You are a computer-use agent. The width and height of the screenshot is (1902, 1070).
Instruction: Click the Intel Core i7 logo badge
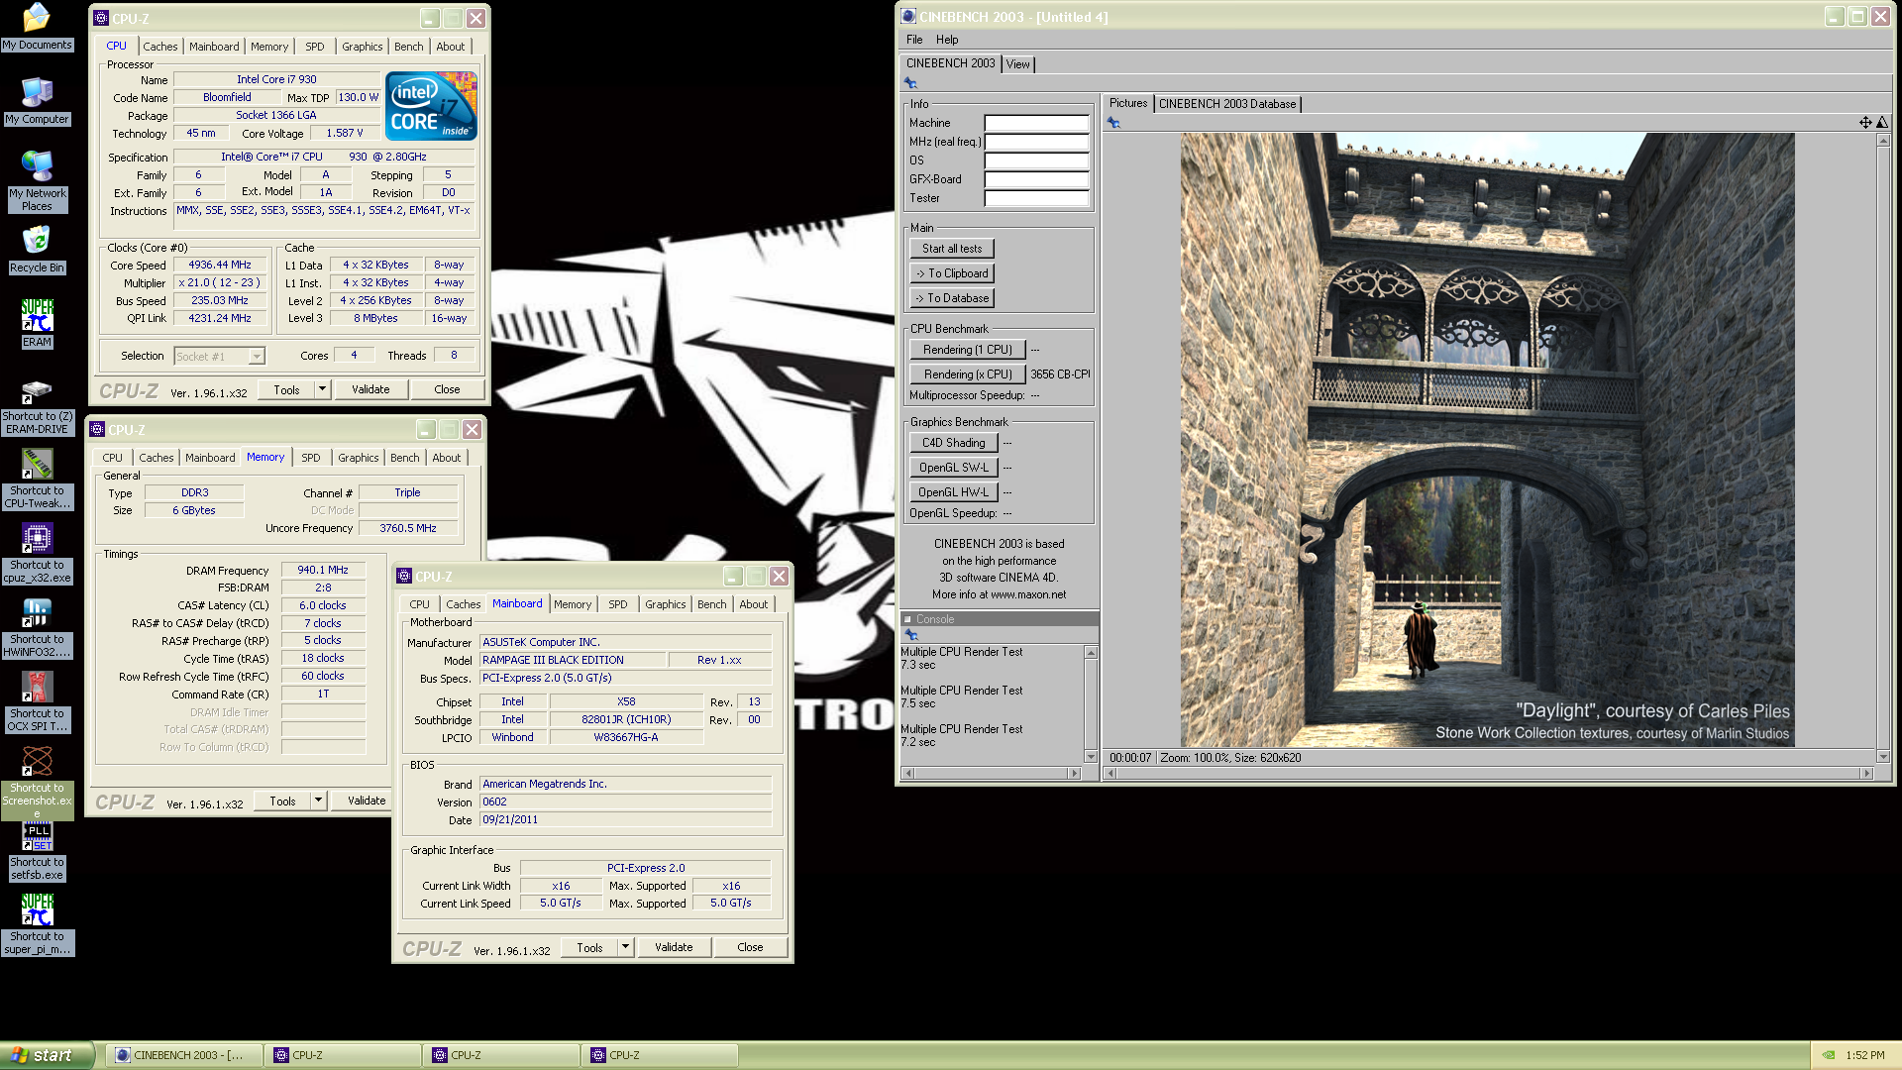431,105
